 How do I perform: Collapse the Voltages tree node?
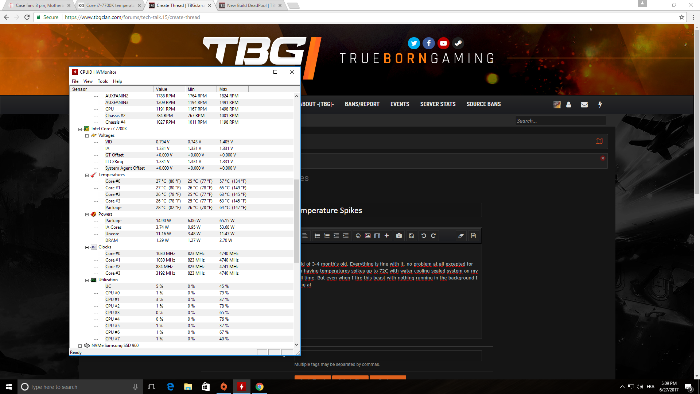point(87,136)
